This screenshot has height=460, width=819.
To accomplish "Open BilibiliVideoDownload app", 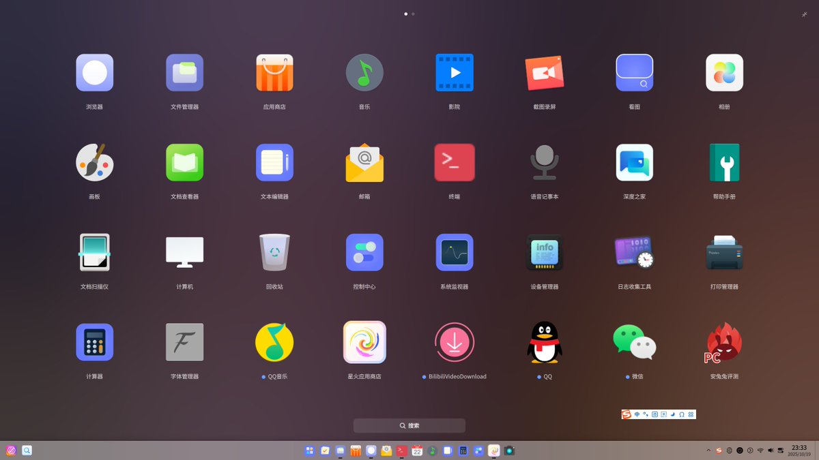I will point(455,342).
